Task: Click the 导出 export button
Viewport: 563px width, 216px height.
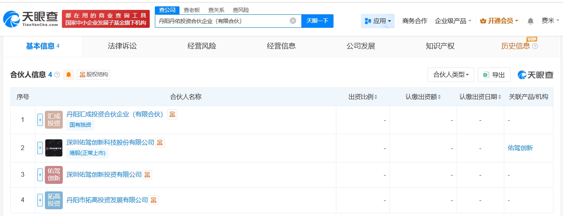Action: pyautogui.click(x=494, y=75)
